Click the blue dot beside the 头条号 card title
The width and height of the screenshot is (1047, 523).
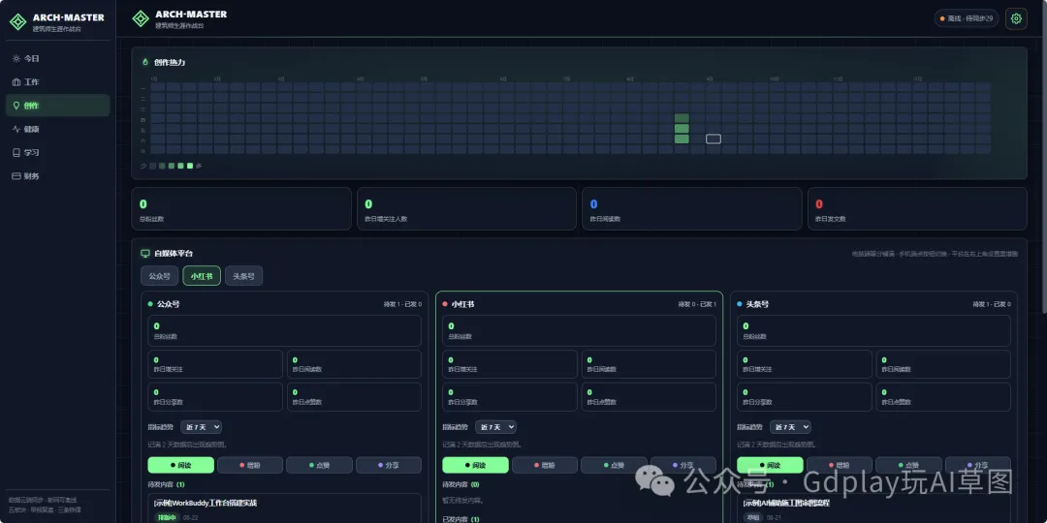click(x=739, y=304)
